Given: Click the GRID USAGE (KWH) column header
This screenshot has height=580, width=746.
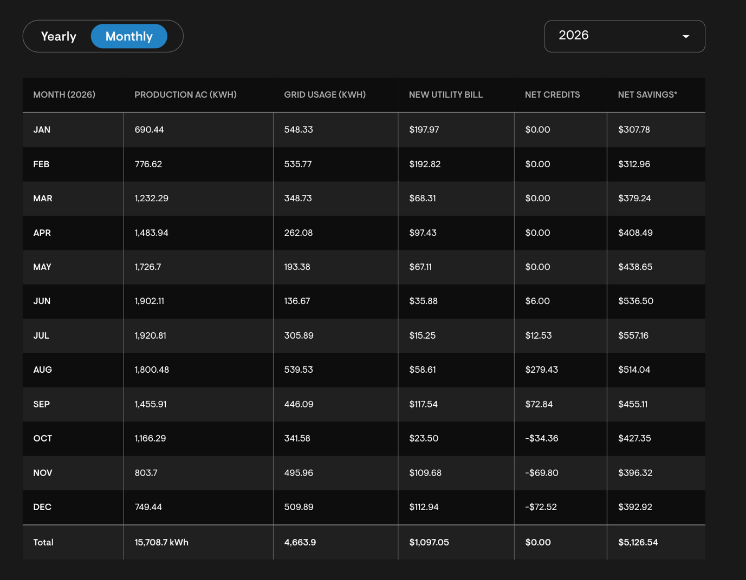Looking at the screenshot, I should pyautogui.click(x=325, y=95).
